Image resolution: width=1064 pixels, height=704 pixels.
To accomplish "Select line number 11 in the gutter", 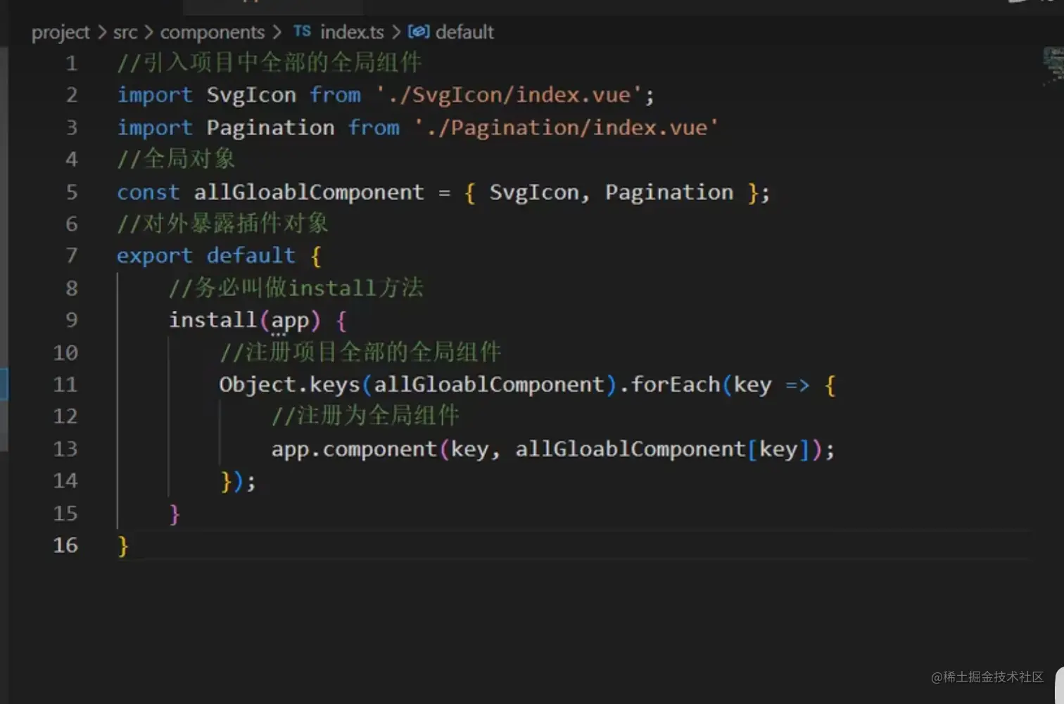I will 65,385.
